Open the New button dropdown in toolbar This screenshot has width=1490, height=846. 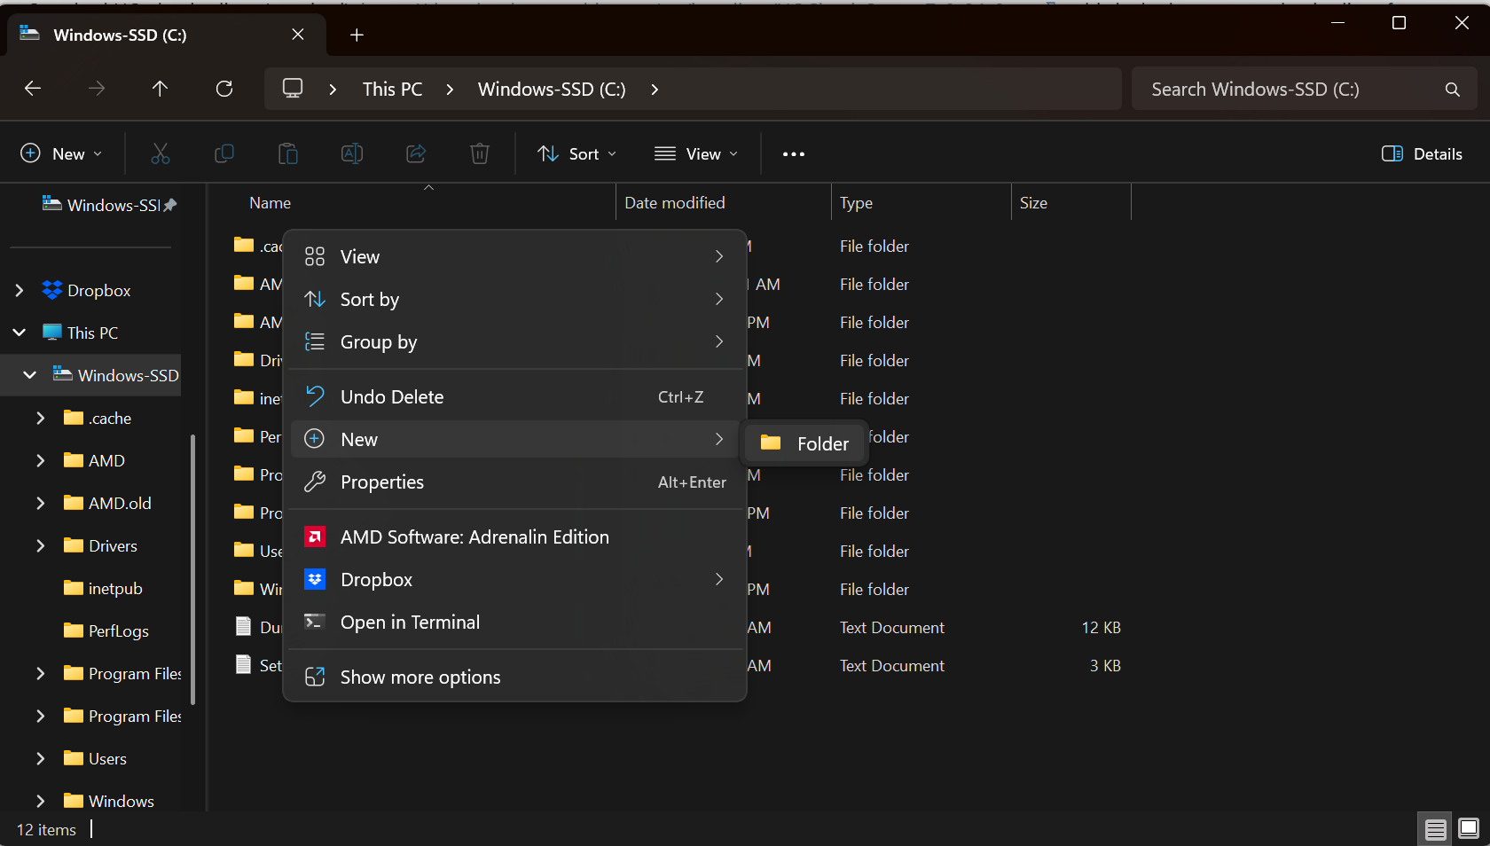click(x=61, y=154)
